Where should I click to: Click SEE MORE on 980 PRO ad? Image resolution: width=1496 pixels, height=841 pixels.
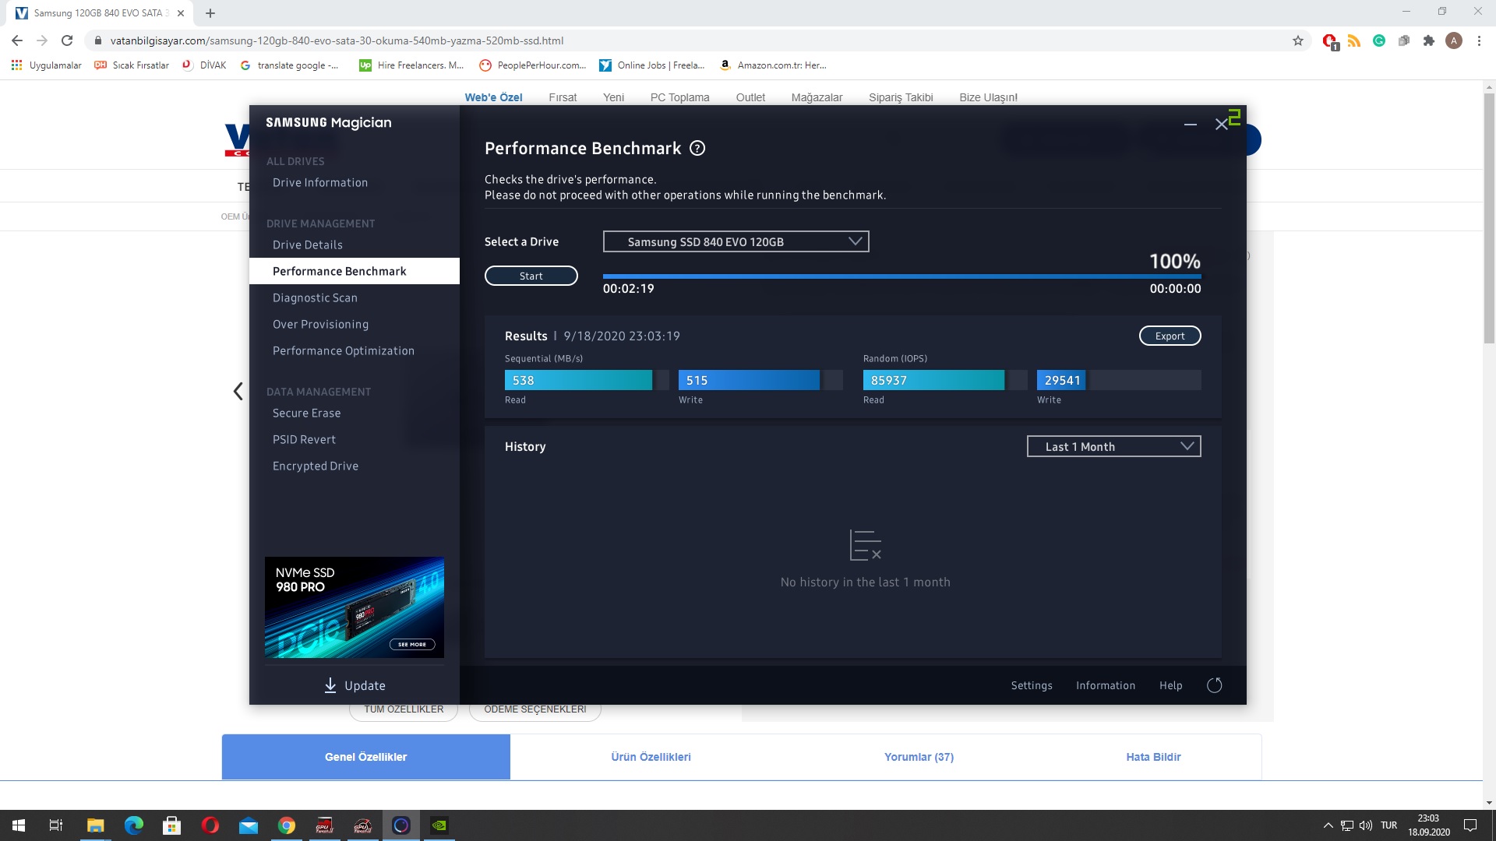click(412, 644)
